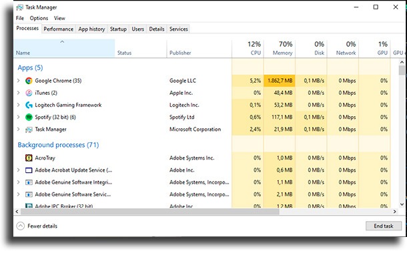
Task: Click the Fewer details arrow icon
Action: (x=21, y=226)
